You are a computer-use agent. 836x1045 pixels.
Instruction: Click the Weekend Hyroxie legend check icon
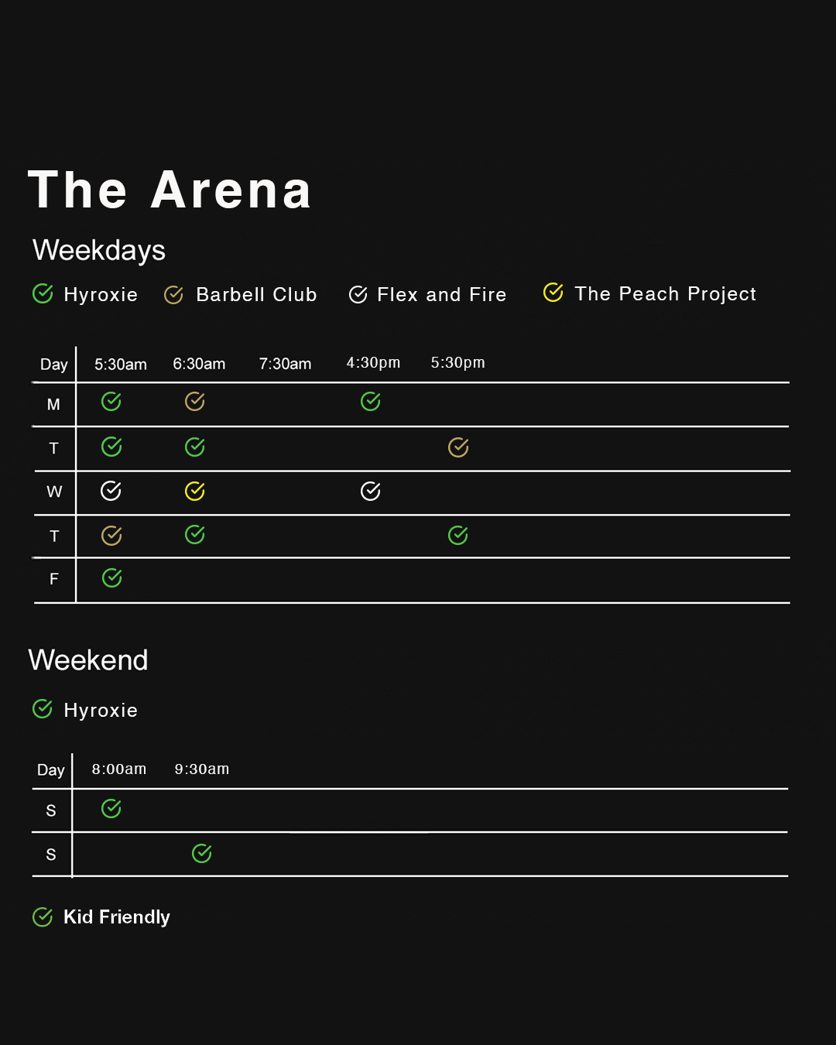tap(43, 709)
